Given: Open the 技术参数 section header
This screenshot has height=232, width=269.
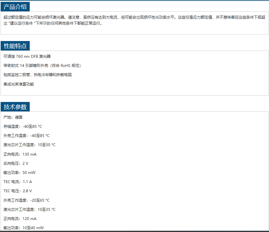Looking at the screenshot, I should coord(15,107).
